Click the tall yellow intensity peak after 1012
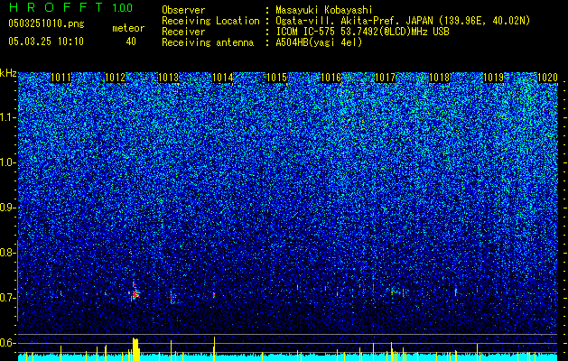 (x=135, y=349)
